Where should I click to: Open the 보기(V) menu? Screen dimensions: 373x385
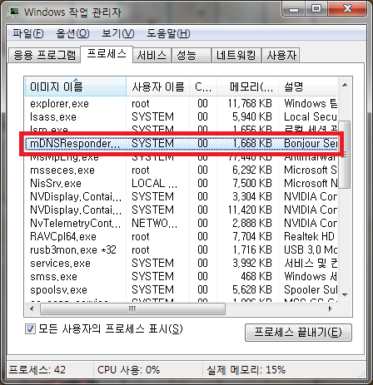pos(118,34)
